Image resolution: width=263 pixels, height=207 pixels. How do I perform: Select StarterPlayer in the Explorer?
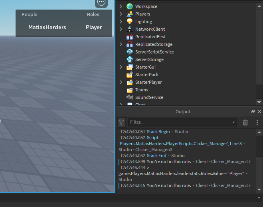coord(148,82)
